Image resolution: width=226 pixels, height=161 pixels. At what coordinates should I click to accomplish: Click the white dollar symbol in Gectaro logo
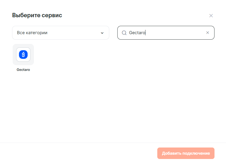[23, 54]
